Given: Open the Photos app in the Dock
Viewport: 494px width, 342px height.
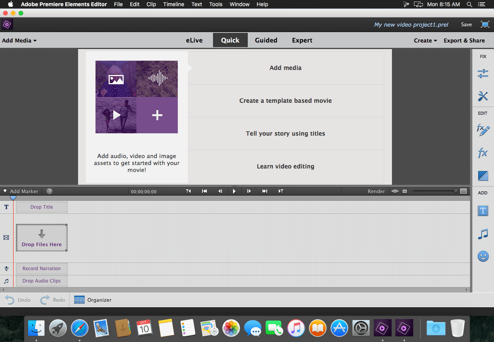Looking at the screenshot, I should 231,328.
